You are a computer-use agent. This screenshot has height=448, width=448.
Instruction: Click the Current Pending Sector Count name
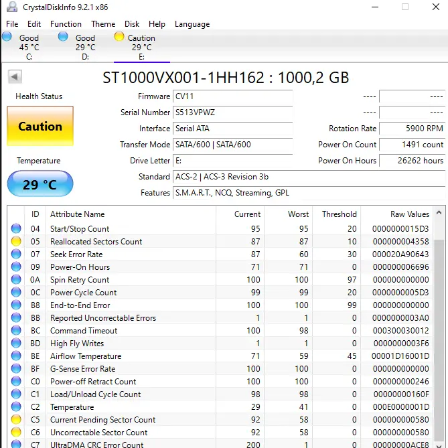tap(102, 419)
